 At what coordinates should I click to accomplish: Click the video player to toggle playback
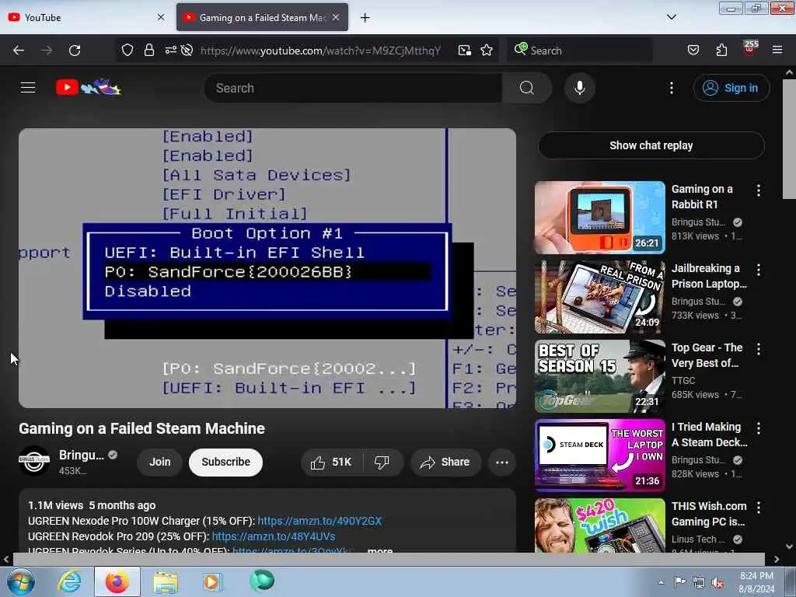pyautogui.click(x=267, y=268)
